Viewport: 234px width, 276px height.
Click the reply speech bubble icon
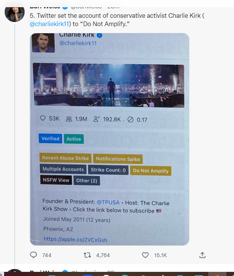pyautogui.click(x=34, y=255)
